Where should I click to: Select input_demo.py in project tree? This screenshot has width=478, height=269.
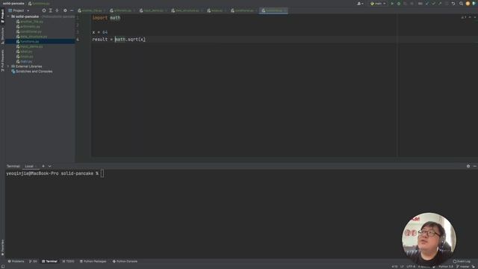pyautogui.click(x=31, y=46)
